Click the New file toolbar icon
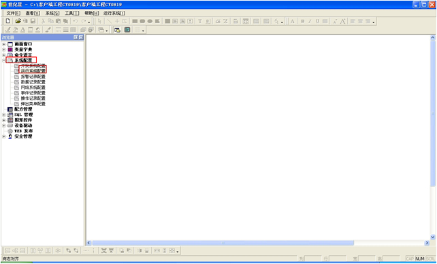 (x=8, y=21)
